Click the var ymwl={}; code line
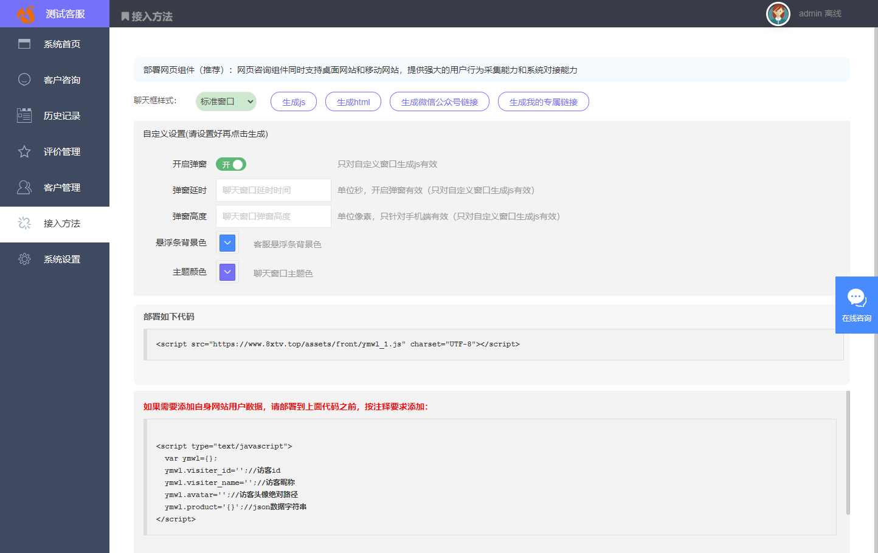 [191, 458]
